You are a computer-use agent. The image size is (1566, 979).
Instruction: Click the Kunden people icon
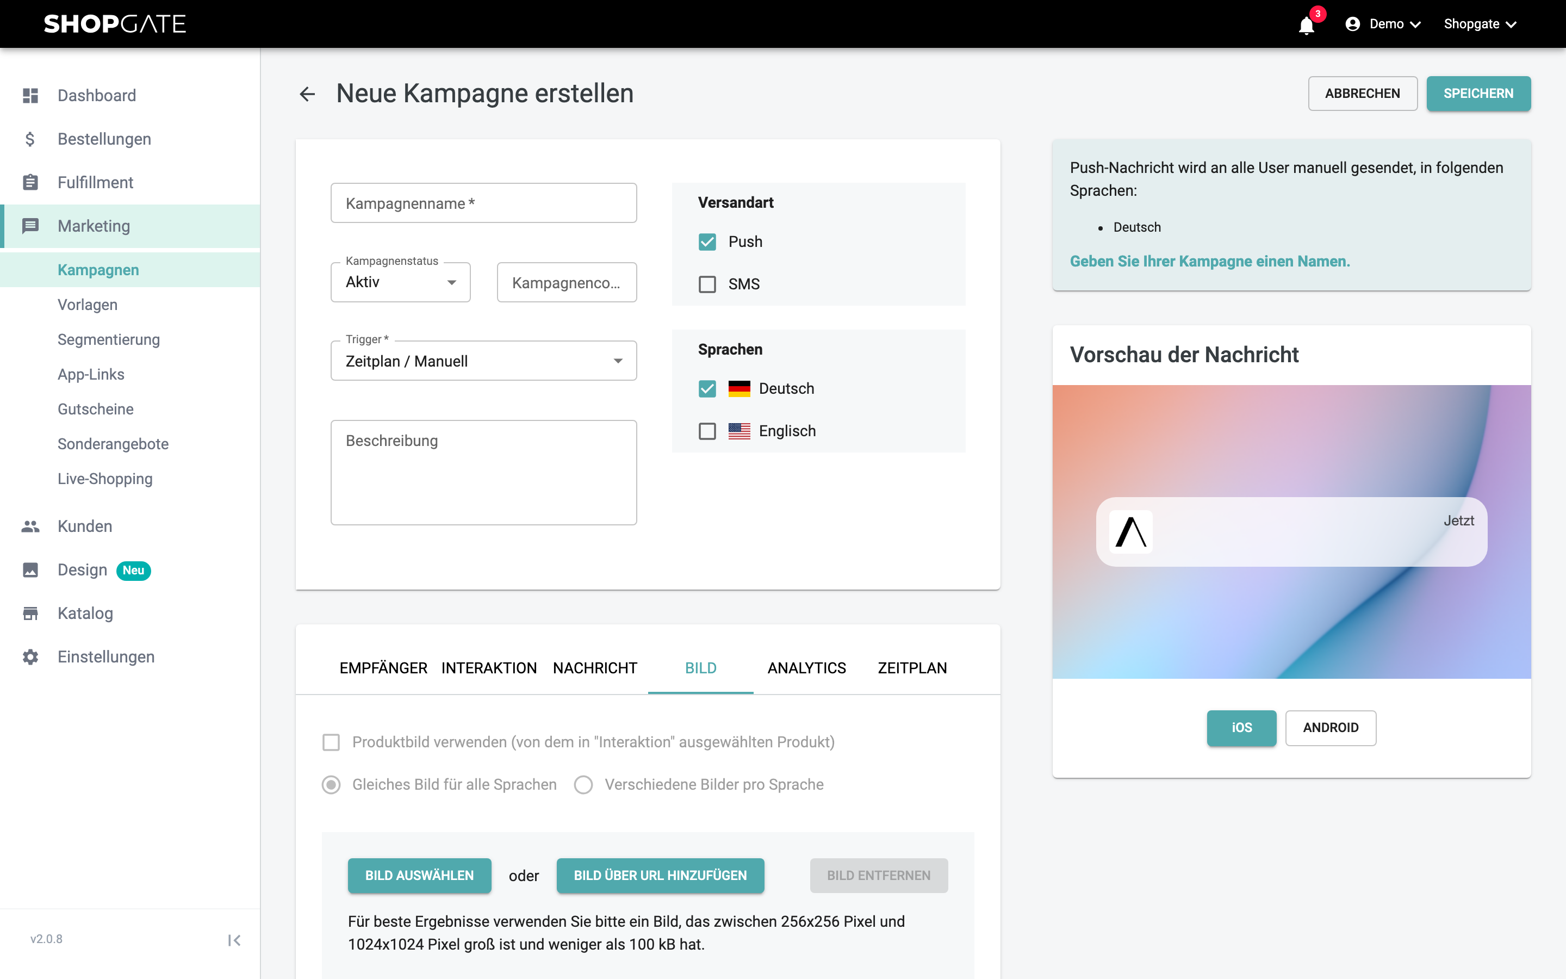pos(30,526)
